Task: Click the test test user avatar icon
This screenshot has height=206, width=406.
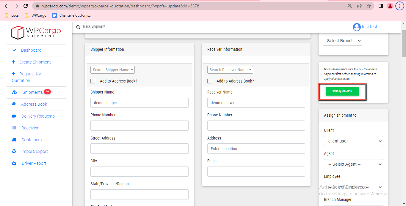Action: tap(357, 27)
